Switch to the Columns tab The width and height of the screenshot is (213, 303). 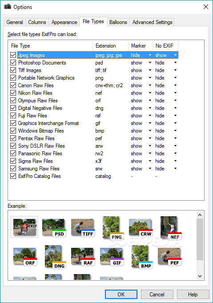[37, 22]
